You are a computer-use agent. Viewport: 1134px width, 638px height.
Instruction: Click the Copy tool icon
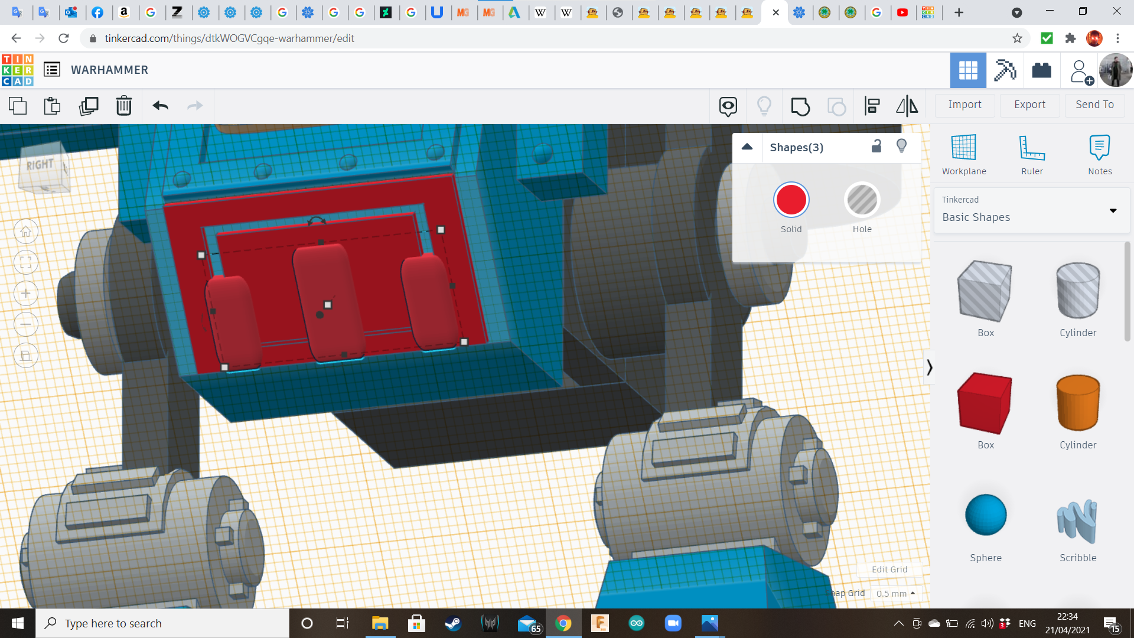(18, 106)
